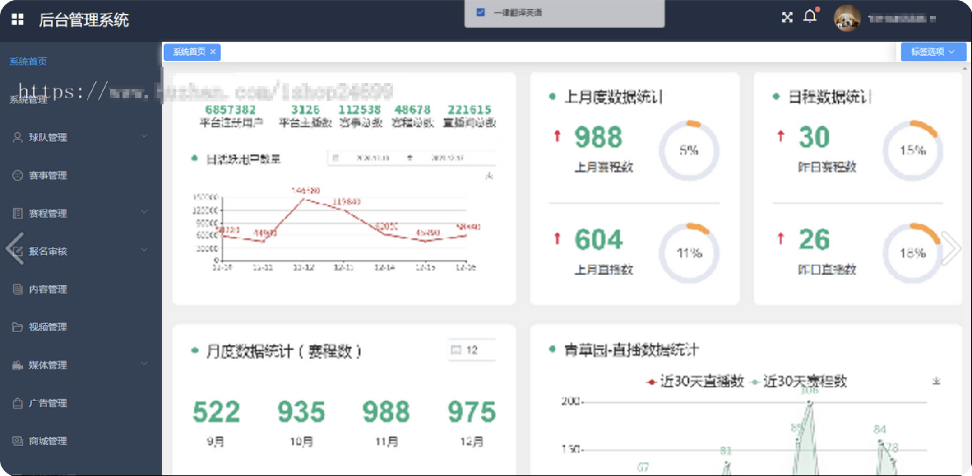Click the calendar icon beside month 12

point(456,350)
